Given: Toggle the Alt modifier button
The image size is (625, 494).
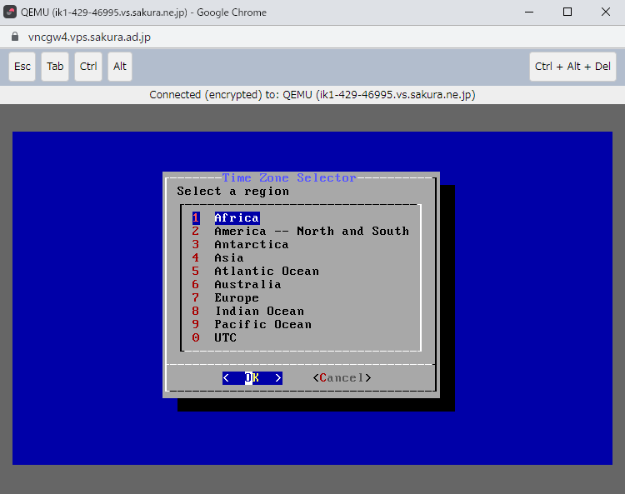Looking at the screenshot, I should point(120,67).
